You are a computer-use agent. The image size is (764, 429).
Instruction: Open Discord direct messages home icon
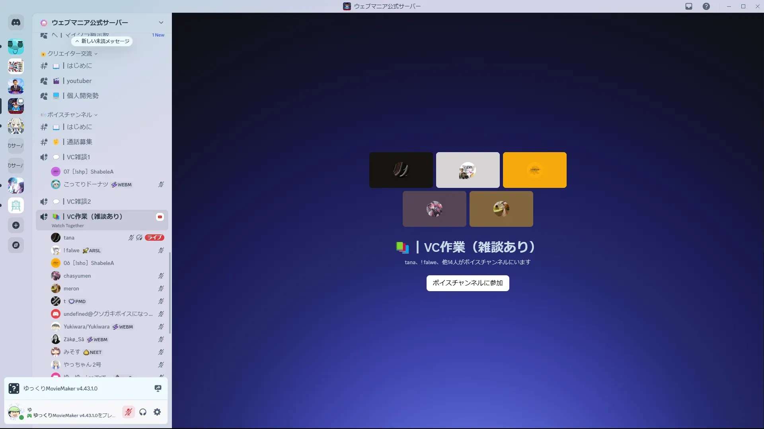point(16,23)
